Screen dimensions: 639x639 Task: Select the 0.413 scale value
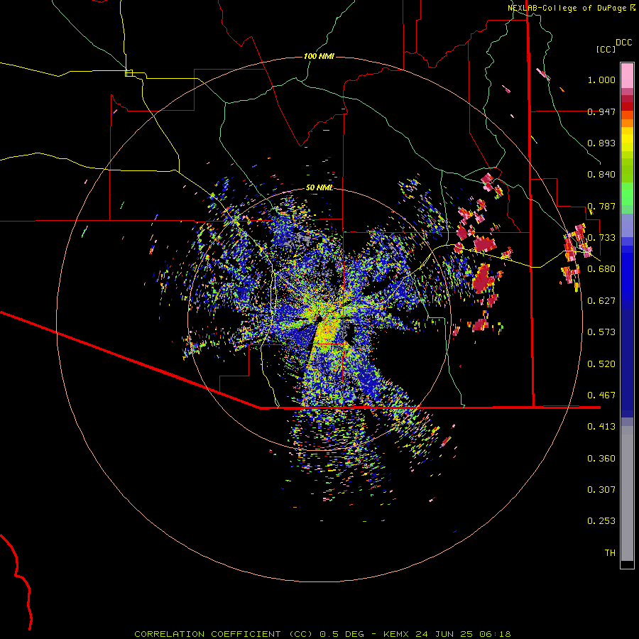coord(601,427)
